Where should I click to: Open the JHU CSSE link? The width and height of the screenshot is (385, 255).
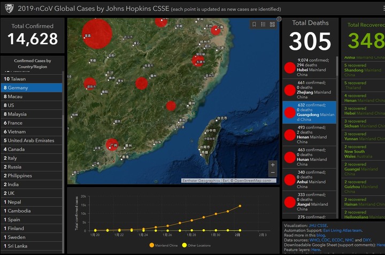318,226
